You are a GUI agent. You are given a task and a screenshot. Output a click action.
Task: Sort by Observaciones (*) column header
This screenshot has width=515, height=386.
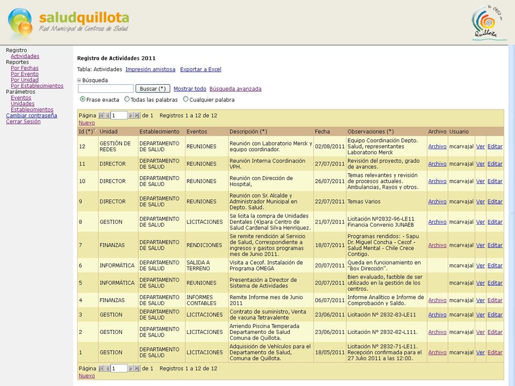(x=371, y=131)
